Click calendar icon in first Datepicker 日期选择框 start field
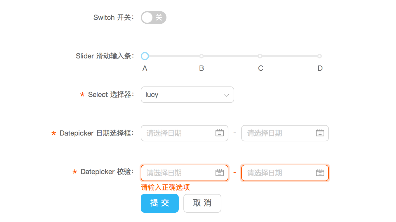 click(x=220, y=133)
